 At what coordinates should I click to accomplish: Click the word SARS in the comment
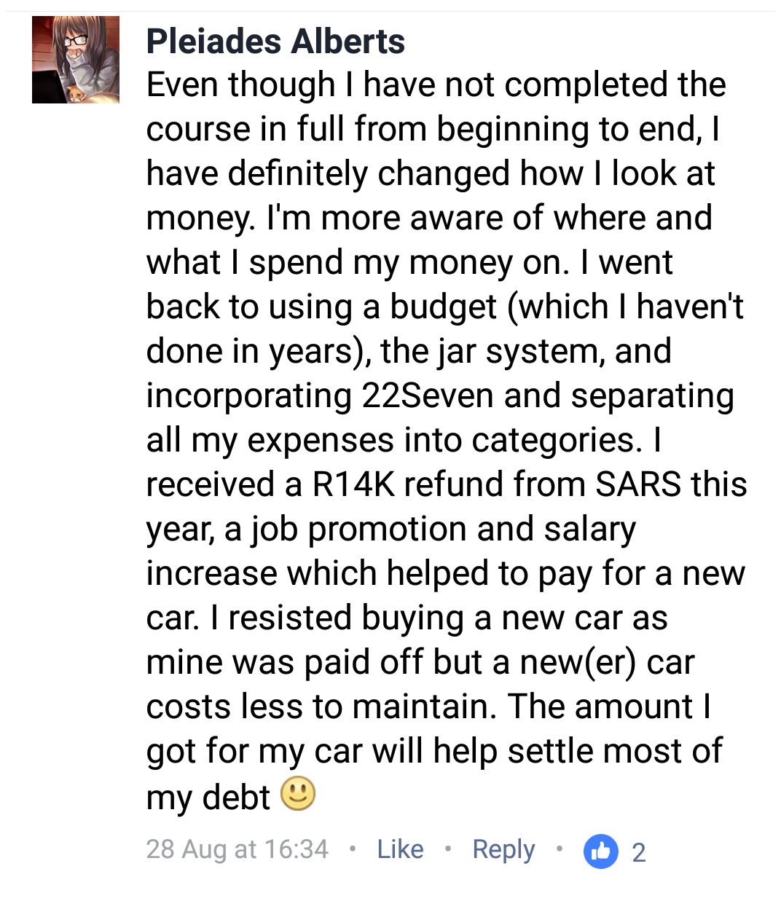tap(638, 485)
